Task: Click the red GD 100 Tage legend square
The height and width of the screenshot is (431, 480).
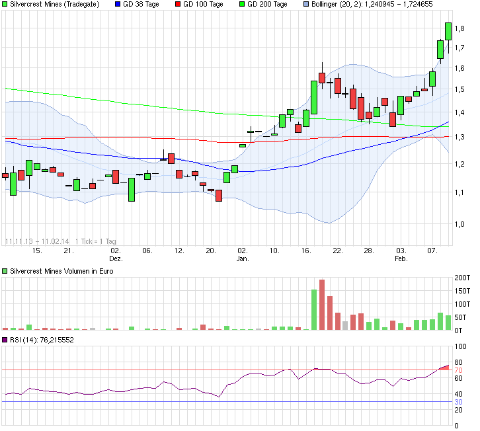Action: (178, 5)
